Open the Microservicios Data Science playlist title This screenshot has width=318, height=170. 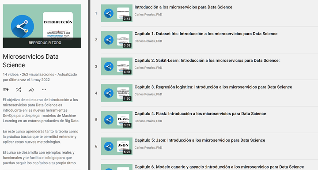(30, 60)
